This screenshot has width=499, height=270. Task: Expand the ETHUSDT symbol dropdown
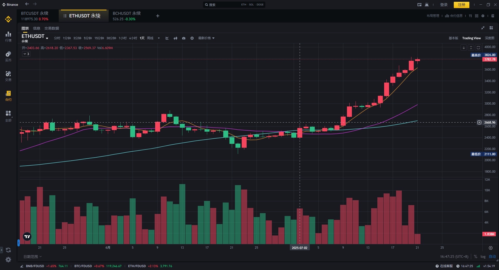tap(47, 38)
